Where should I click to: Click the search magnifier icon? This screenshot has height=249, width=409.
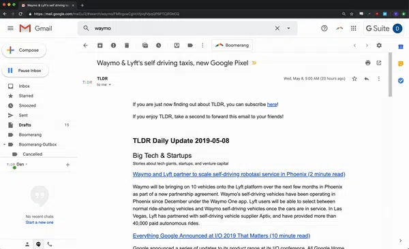click(x=86, y=28)
